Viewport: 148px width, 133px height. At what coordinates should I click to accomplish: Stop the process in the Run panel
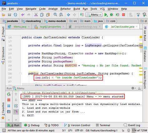[9, 100]
